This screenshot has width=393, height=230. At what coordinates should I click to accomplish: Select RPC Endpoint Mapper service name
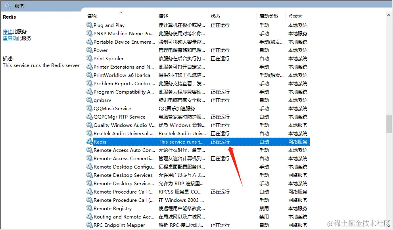[119, 225]
